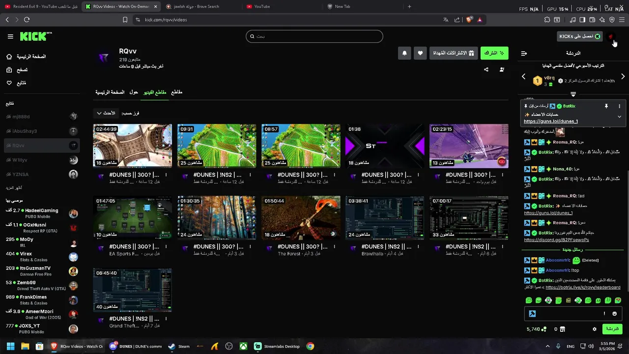Click the heart follow button on RQvv channel
The height and width of the screenshot is (354, 629).
[420, 53]
